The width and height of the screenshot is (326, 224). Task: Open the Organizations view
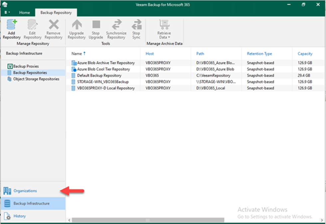pos(33,191)
